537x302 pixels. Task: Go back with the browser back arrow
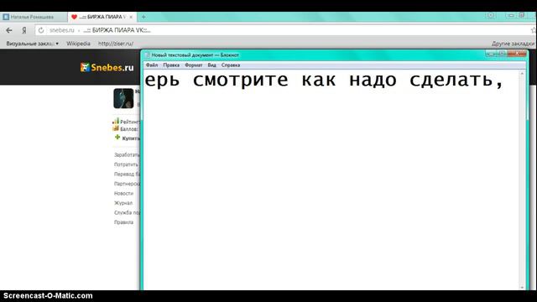(9, 30)
